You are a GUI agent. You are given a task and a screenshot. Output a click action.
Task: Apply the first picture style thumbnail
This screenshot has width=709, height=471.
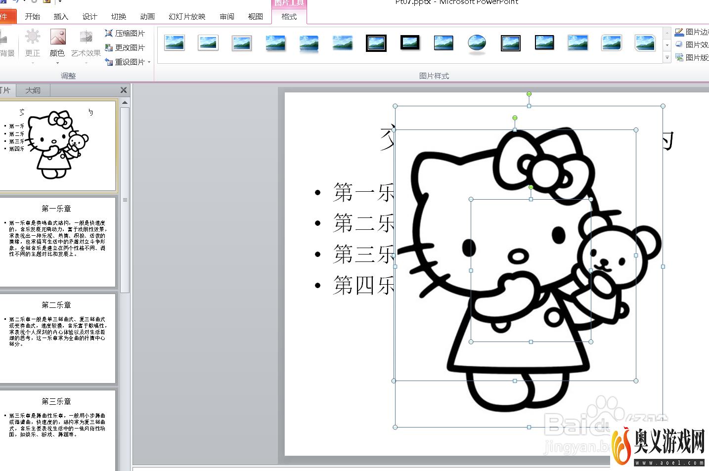coord(175,43)
